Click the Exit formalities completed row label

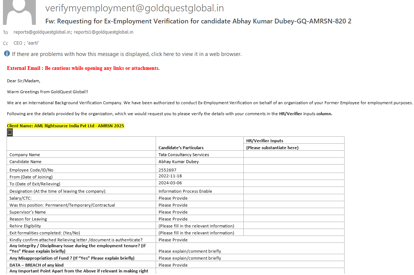pyautogui.click(x=45, y=233)
